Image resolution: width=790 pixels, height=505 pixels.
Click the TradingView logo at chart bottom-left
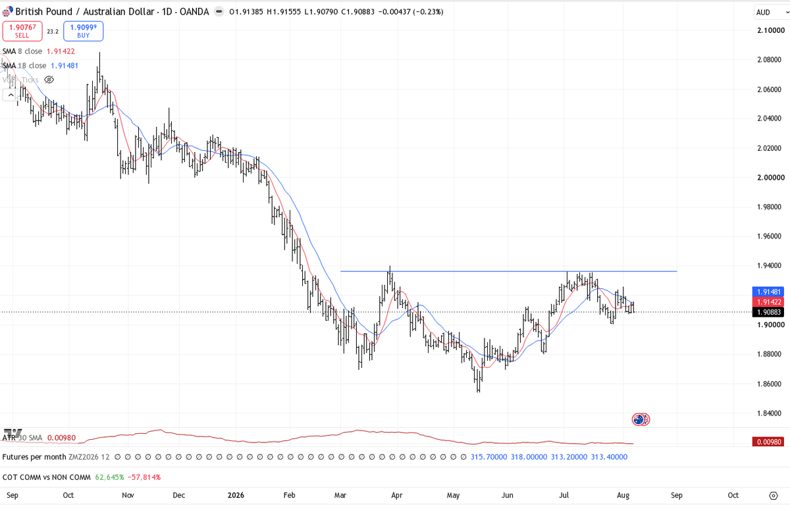point(13,432)
